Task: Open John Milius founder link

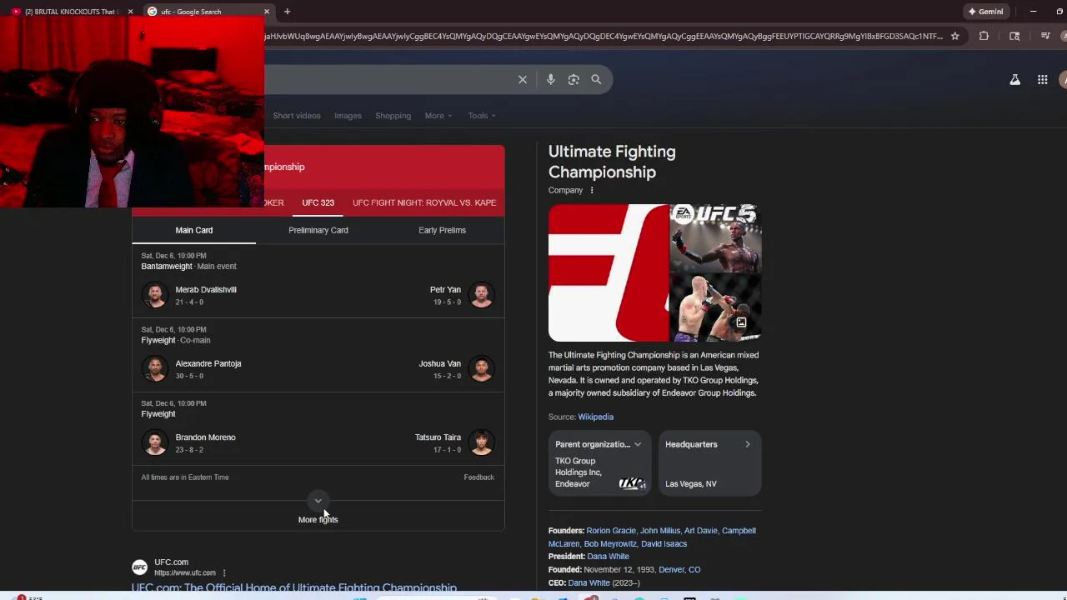Action: point(660,531)
